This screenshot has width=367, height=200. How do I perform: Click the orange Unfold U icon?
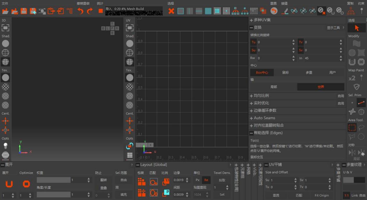(9, 184)
